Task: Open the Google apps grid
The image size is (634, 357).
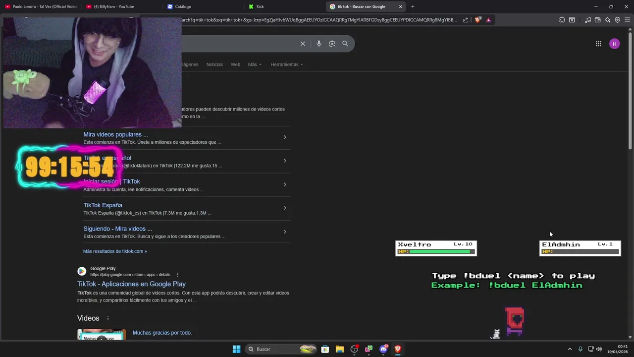Action: tap(598, 44)
